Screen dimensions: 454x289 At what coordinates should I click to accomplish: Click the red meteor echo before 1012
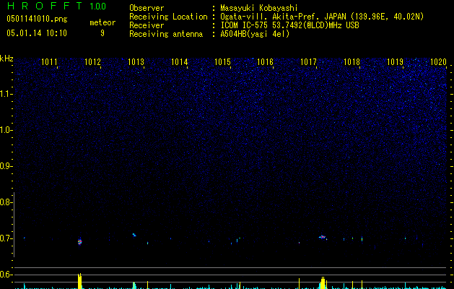pos(80,242)
